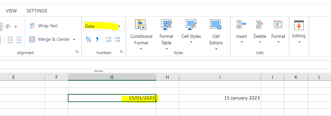The image size is (331, 116).
Task: Select column L header
Action: [319, 77]
